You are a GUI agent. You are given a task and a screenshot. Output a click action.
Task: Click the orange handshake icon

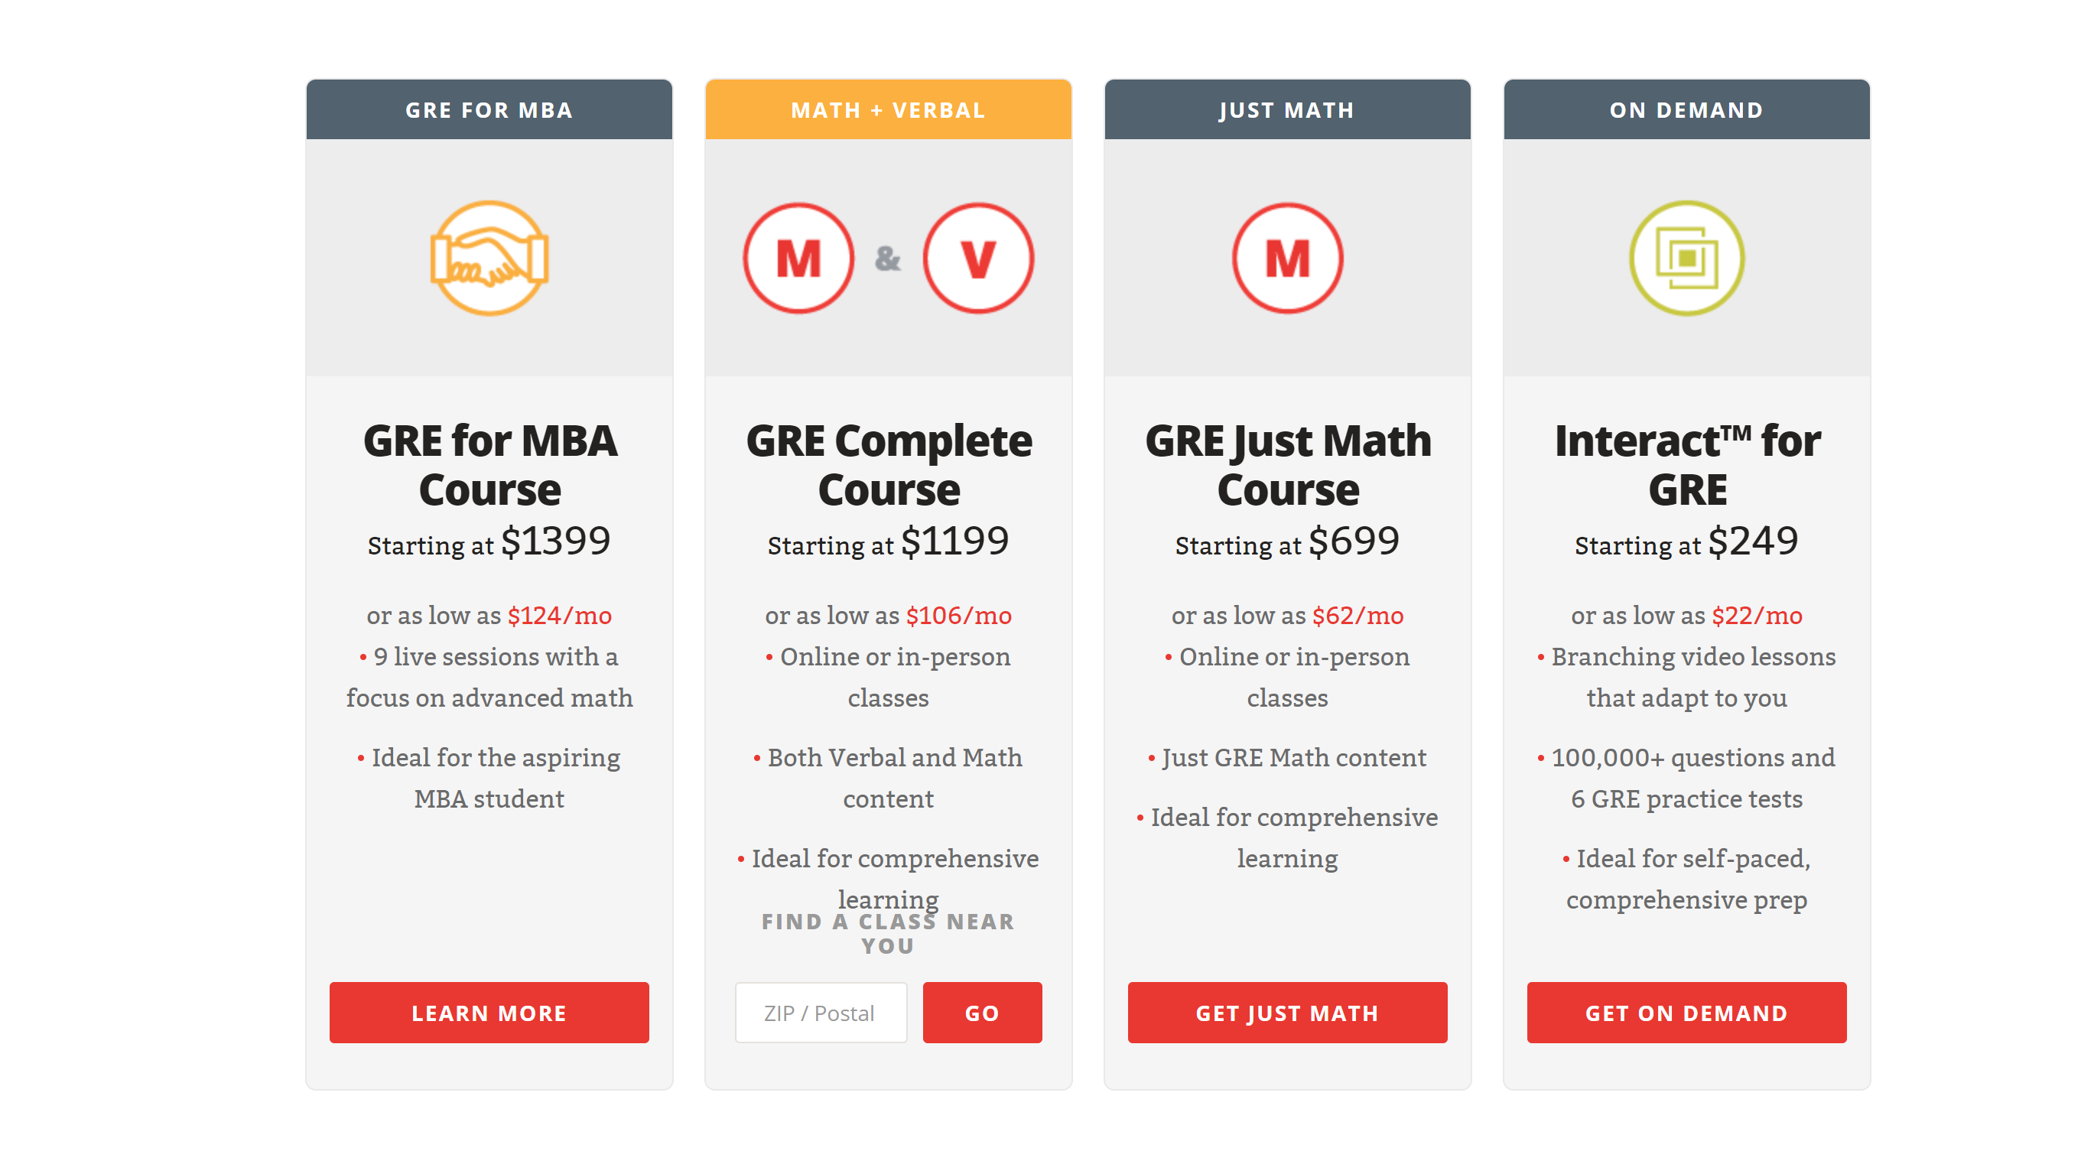[x=489, y=258]
